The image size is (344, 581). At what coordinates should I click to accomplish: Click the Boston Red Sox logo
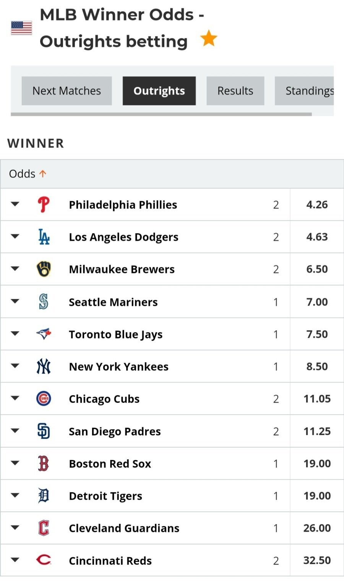(x=44, y=463)
